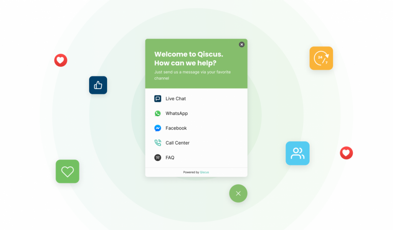Click the Facebook Messenger icon
393x230 pixels.
(158, 128)
